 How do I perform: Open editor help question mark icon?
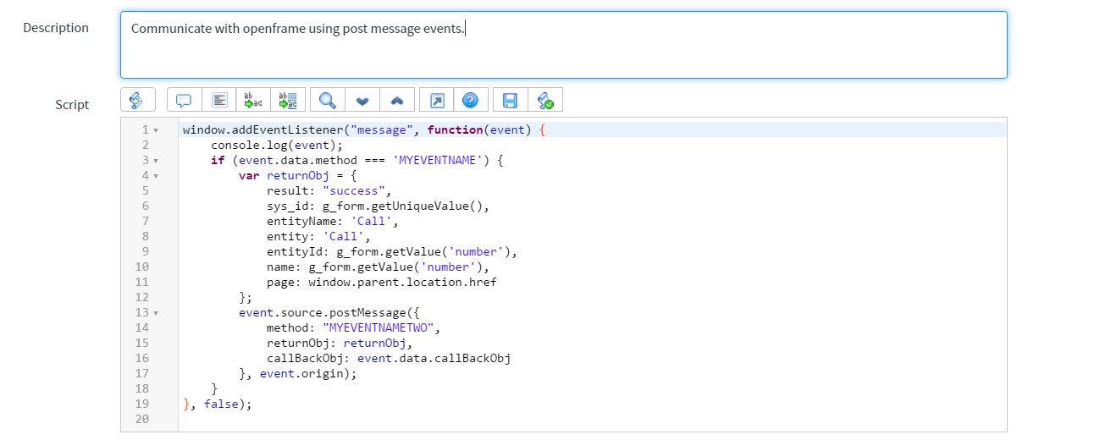click(470, 101)
